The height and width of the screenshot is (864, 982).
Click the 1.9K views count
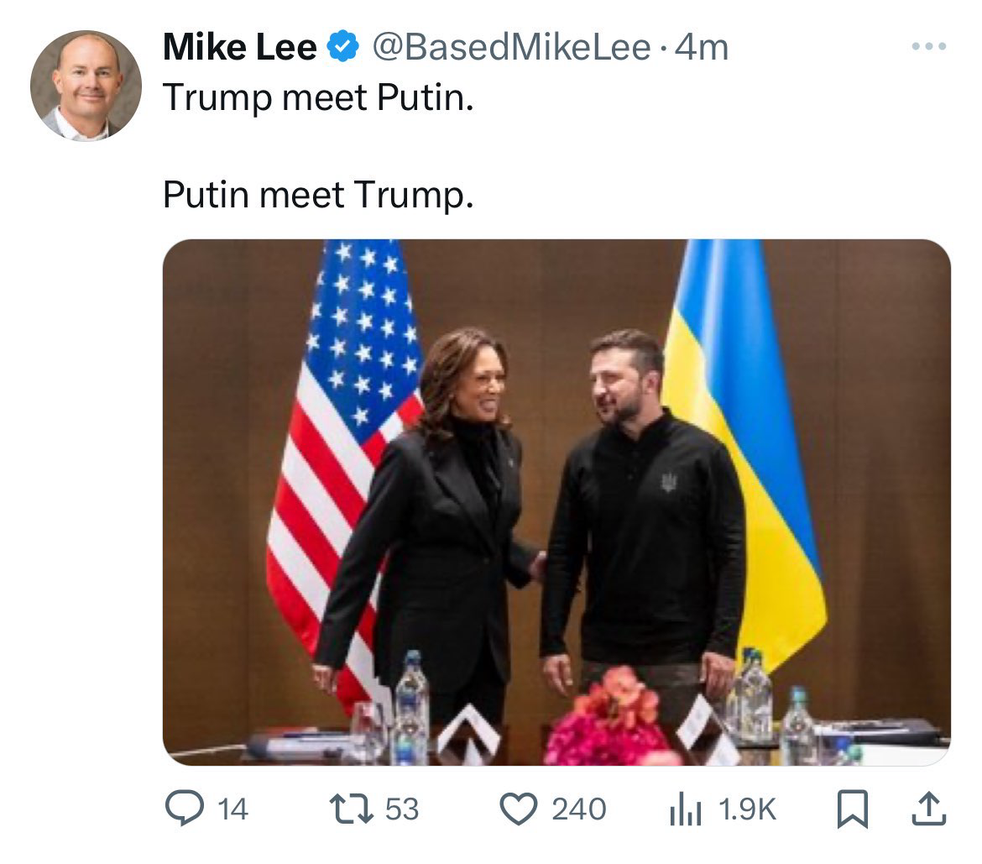(x=748, y=809)
